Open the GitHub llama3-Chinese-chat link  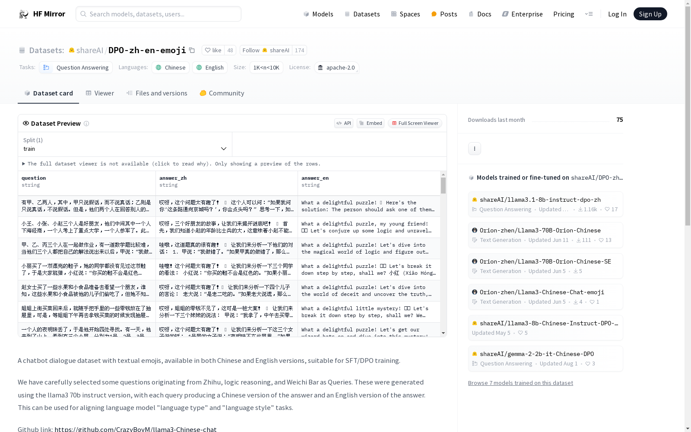pyautogui.click(x=136, y=429)
